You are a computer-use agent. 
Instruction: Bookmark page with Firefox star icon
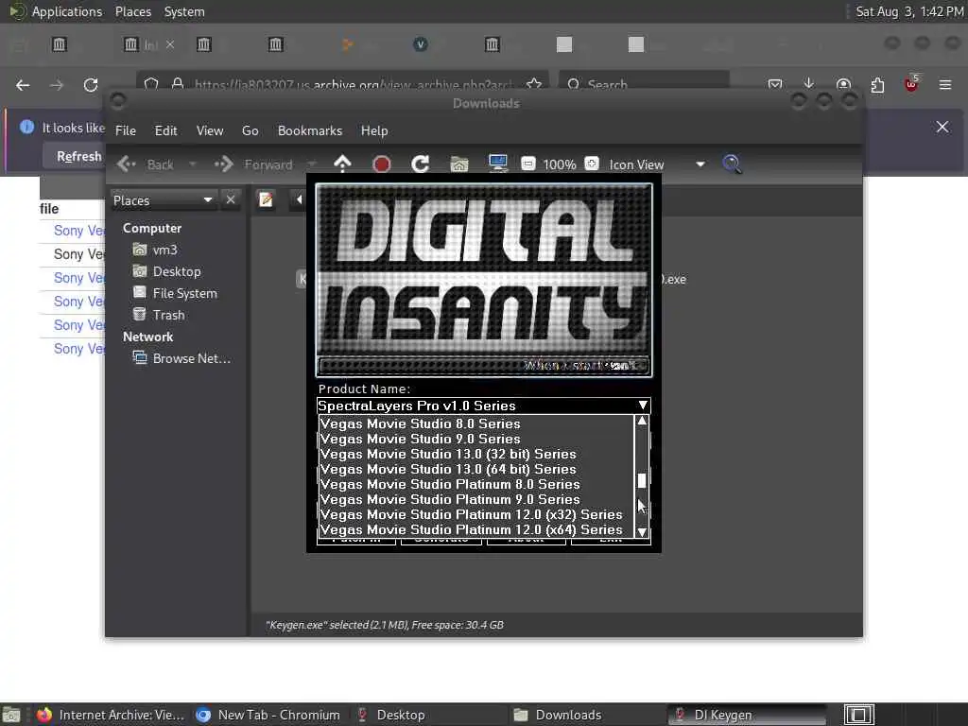534,84
